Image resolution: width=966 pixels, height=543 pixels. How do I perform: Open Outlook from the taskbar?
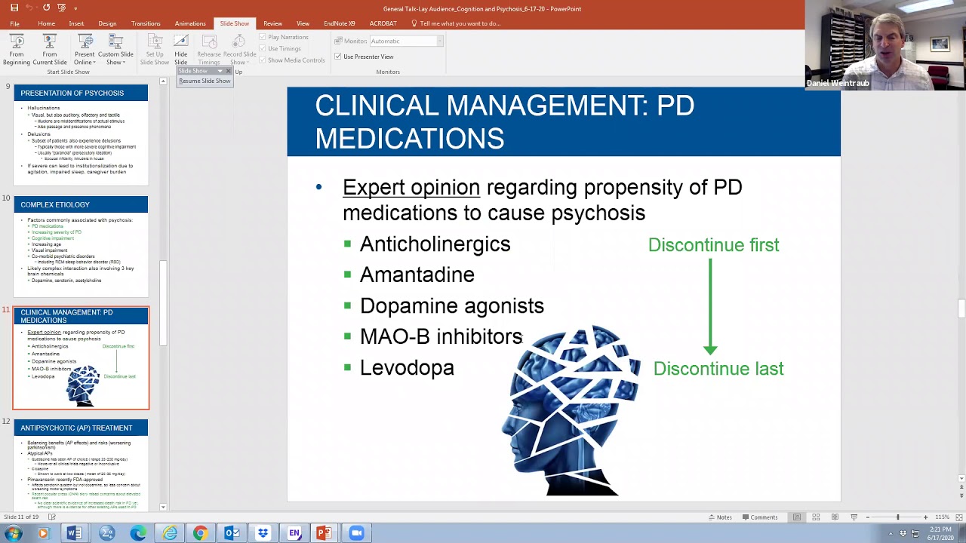point(232,533)
